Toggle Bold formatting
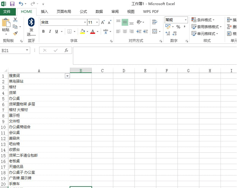The height and width of the screenshot is (188, 237). pos(43,31)
